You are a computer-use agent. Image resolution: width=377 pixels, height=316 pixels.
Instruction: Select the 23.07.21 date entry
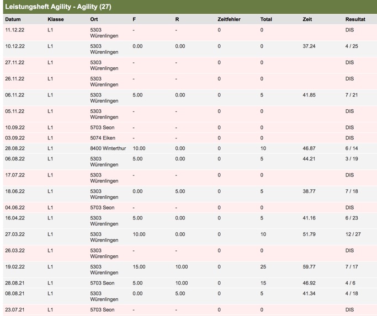pyautogui.click(x=15, y=310)
